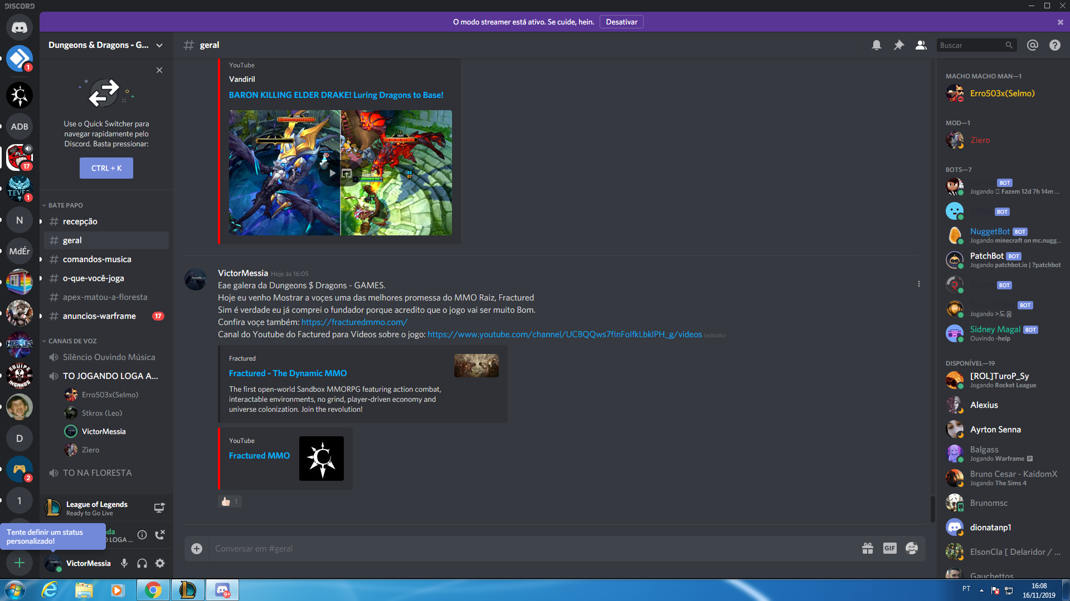
Task: Play the Baron video embed
Action: pos(332,173)
